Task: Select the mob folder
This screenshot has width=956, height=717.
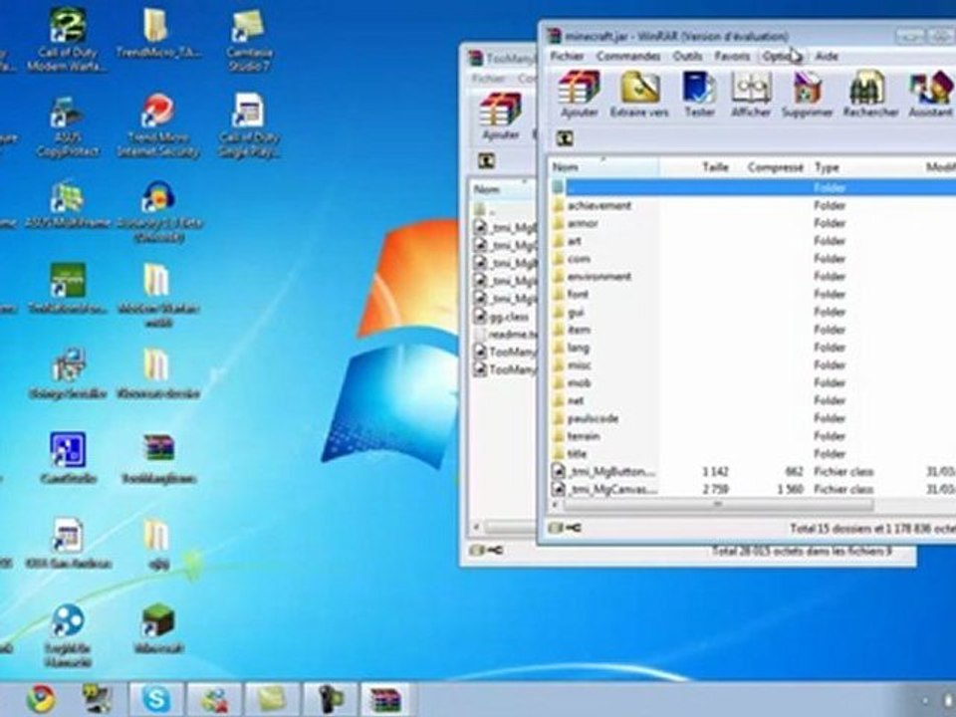Action: (x=579, y=382)
